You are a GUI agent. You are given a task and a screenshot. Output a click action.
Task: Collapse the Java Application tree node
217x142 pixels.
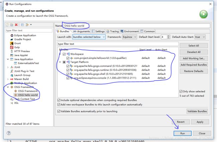[8, 59]
